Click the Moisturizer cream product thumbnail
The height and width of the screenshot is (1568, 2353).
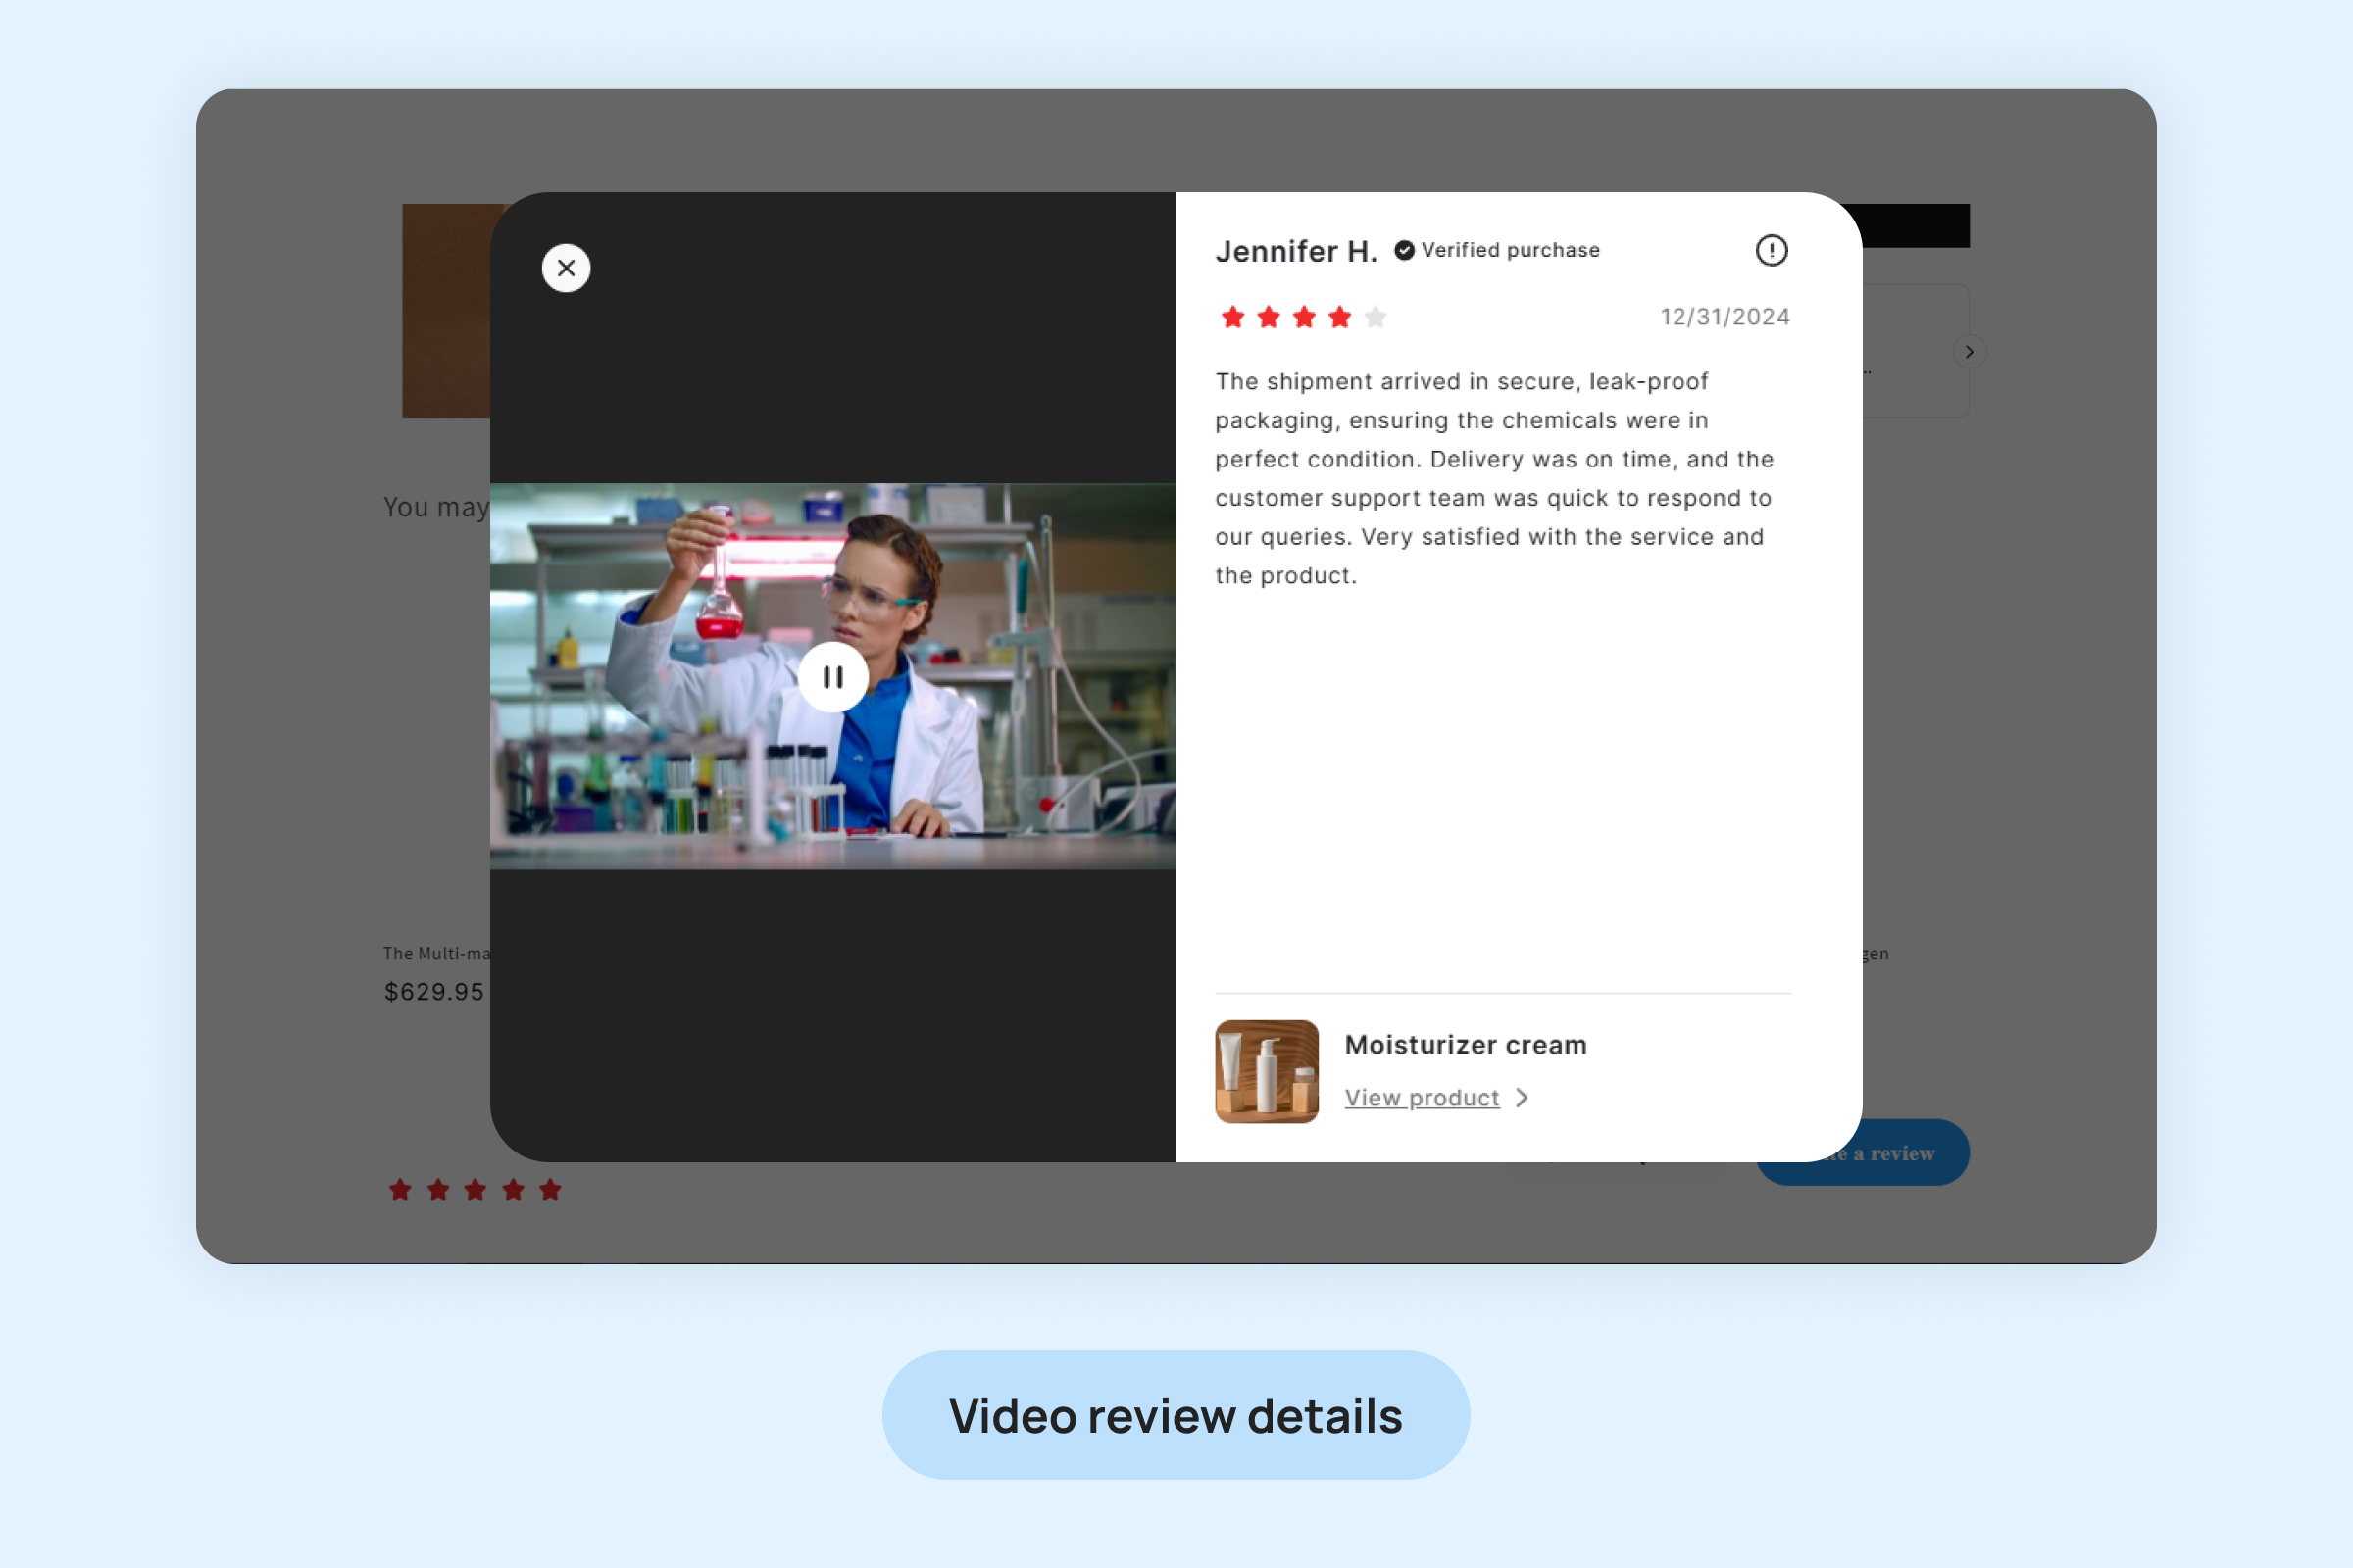(x=1267, y=1071)
